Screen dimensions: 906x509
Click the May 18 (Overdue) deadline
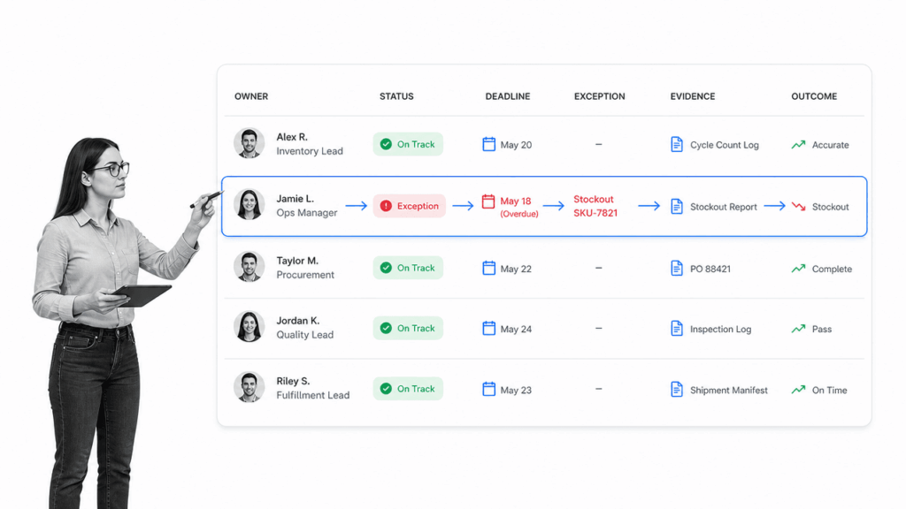point(518,207)
